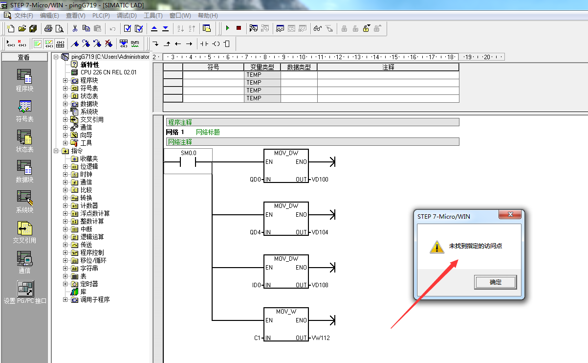Screen dimensions: 588x363
Task: Draw a line down with the branch icon
Action: point(155,44)
